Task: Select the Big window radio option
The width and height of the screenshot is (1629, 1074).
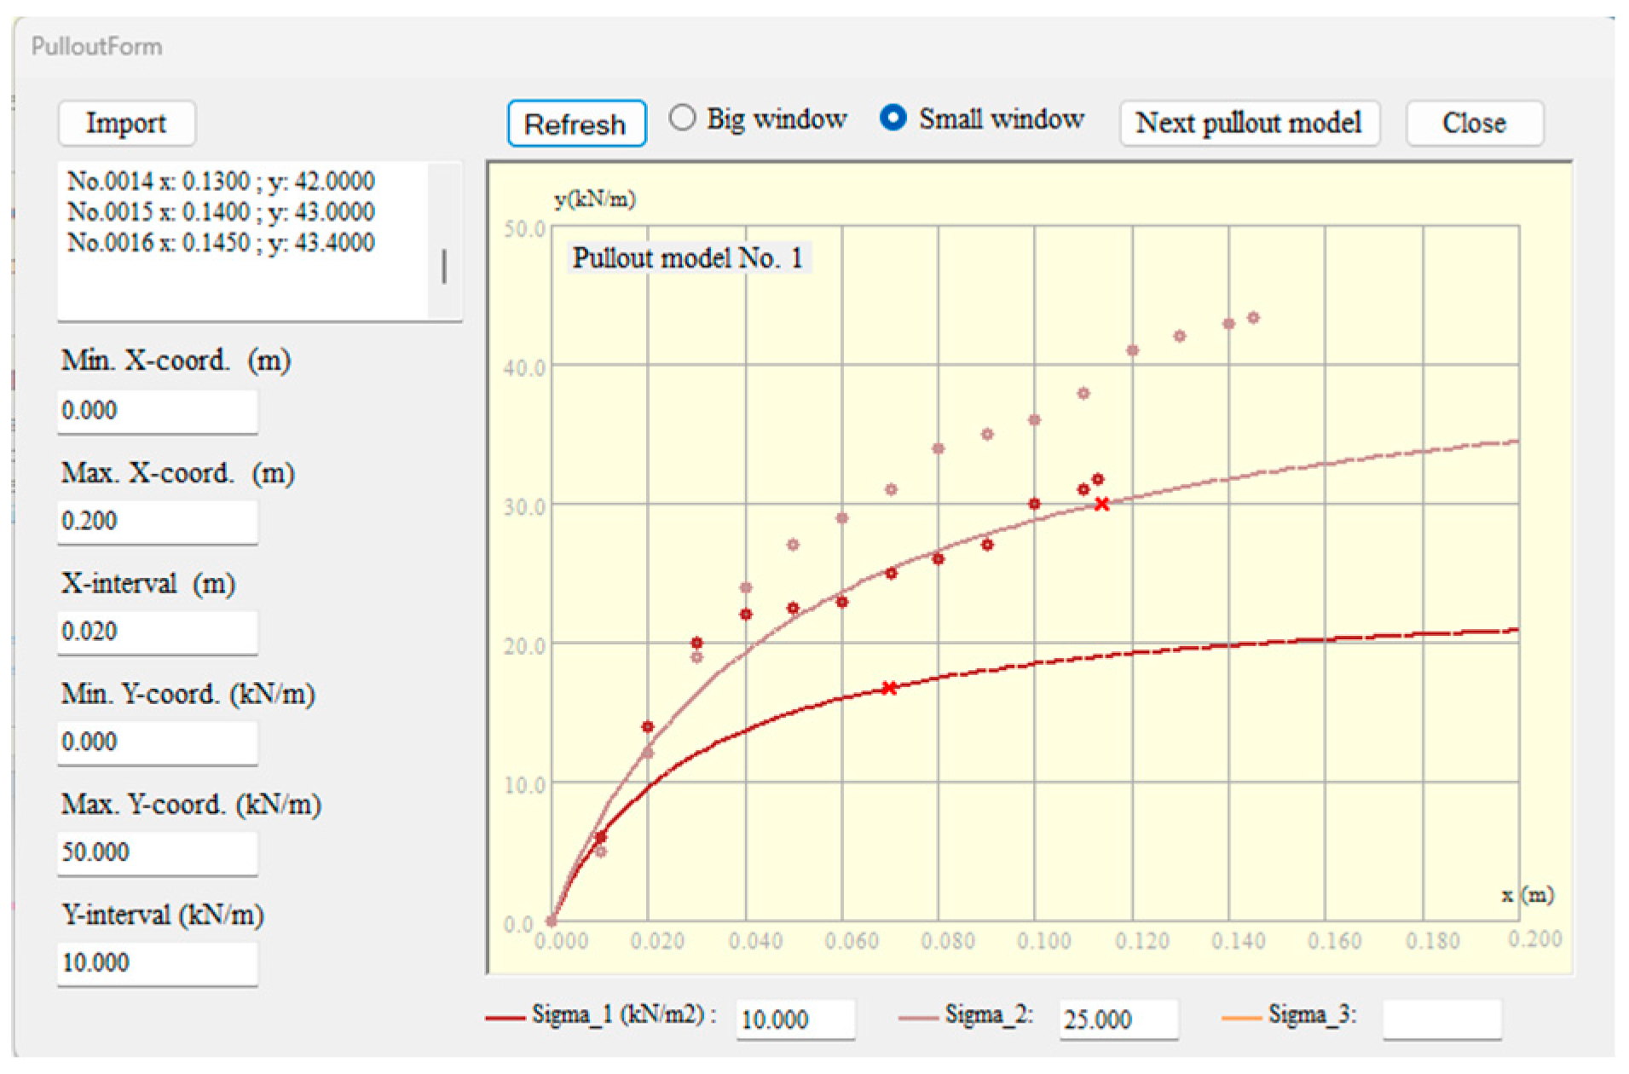Action: [682, 118]
